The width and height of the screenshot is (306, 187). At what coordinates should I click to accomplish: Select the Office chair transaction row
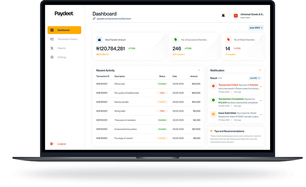point(148,84)
